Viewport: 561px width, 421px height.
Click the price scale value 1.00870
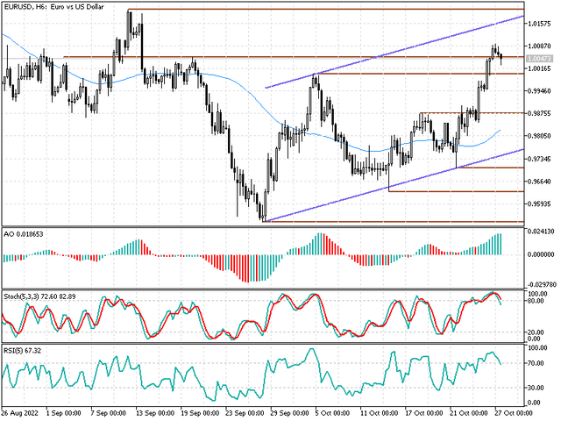(x=540, y=46)
